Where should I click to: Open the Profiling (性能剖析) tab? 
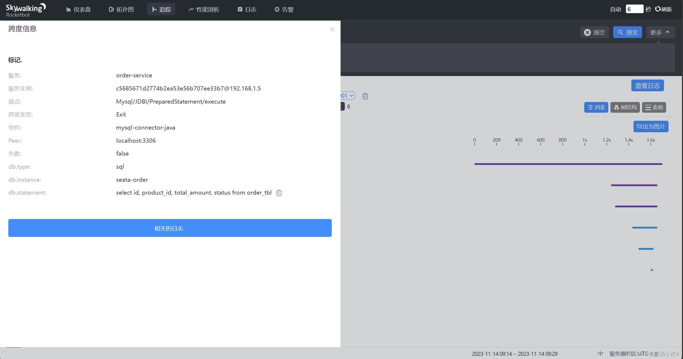(204, 9)
